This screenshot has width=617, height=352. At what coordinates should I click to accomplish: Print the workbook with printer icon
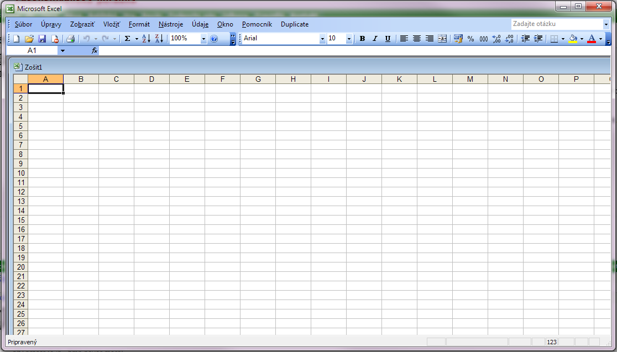(70, 39)
